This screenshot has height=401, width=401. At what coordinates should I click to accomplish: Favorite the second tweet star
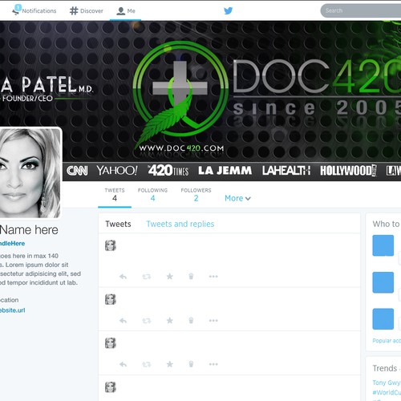169,320
